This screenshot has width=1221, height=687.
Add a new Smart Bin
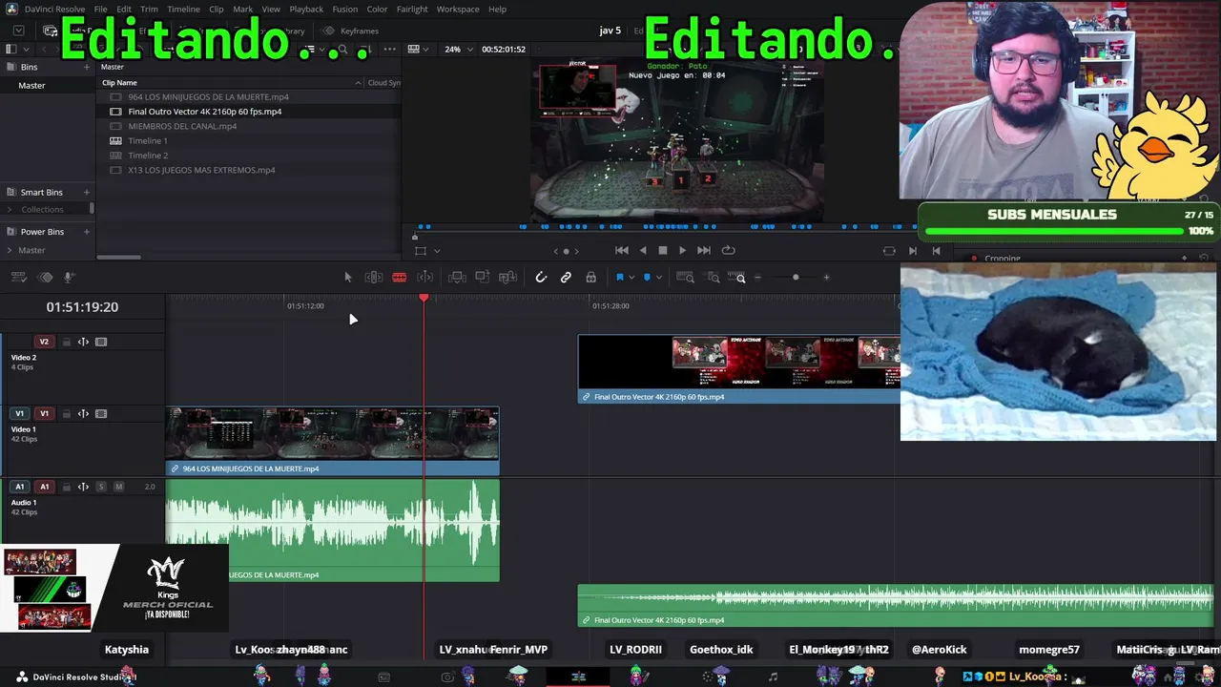click(x=86, y=193)
